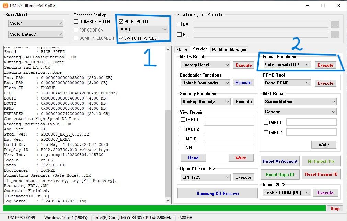
Task: Execute the RPMB Tool action
Action: pos(325,83)
